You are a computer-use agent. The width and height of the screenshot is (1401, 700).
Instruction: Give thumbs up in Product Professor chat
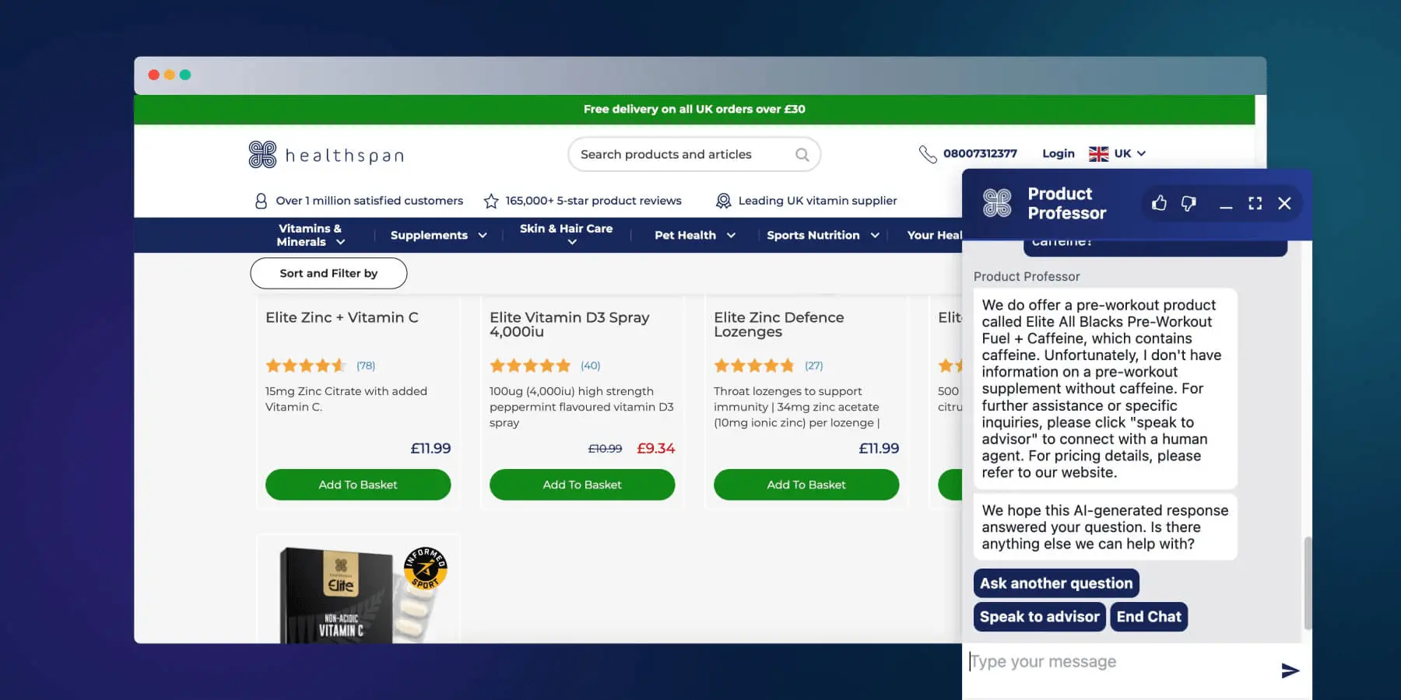[1159, 203]
